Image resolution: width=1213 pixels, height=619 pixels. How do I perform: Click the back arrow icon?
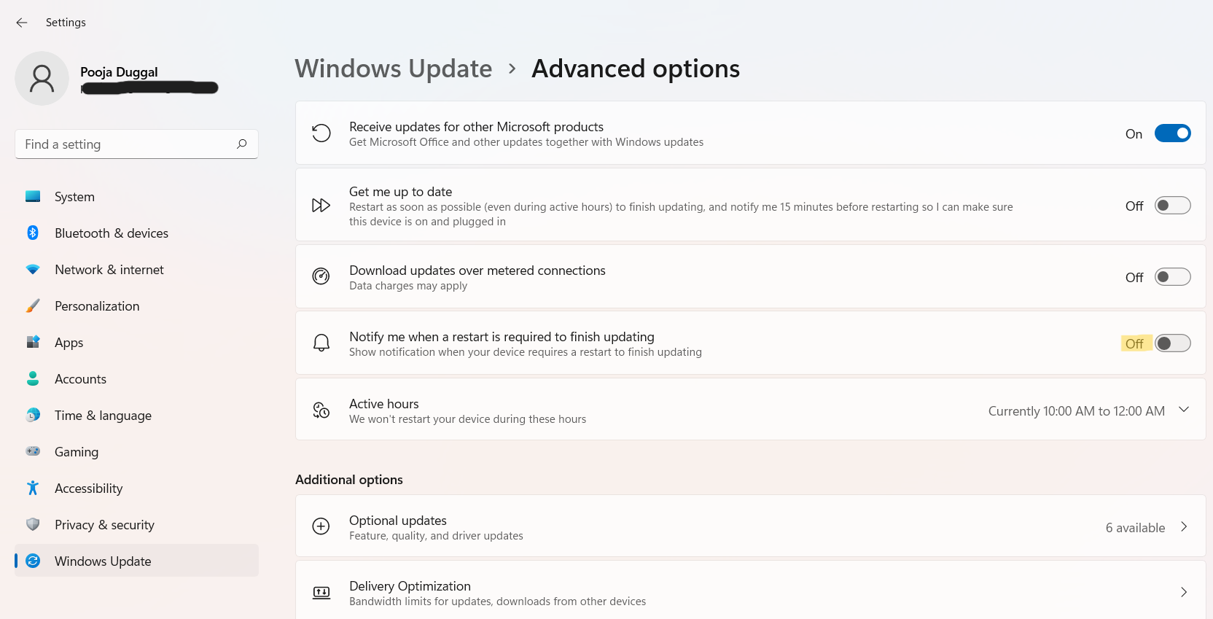pos(22,23)
